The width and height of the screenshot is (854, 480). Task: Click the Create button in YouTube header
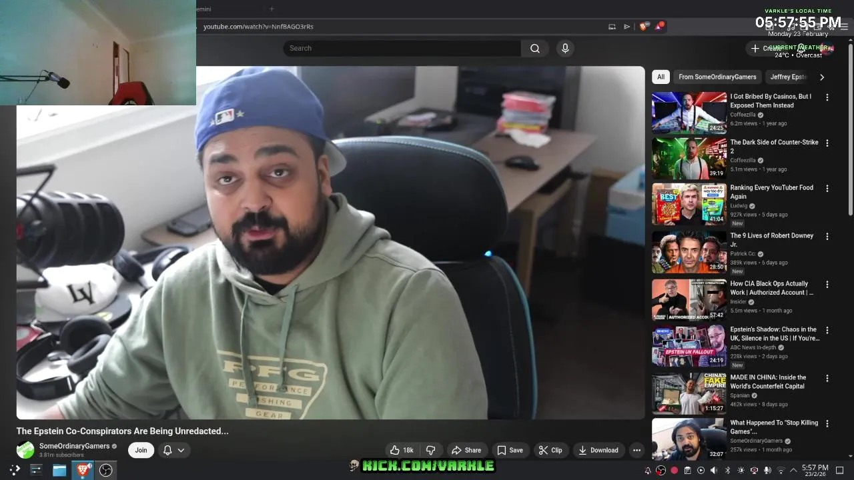766,48
